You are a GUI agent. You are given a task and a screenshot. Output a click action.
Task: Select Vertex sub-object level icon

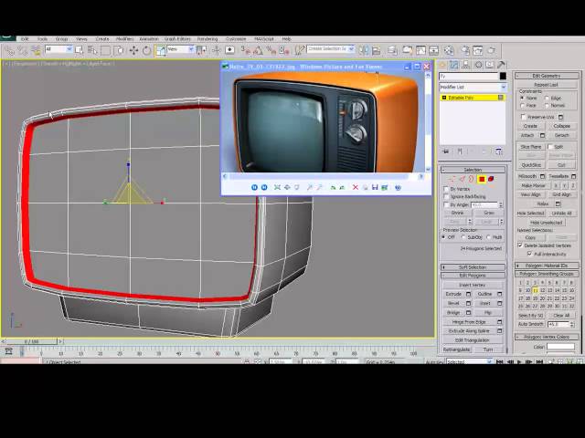[x=452, y=179]
